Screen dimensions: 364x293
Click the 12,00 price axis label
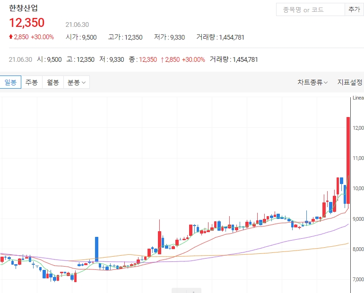tap(358, 128)
